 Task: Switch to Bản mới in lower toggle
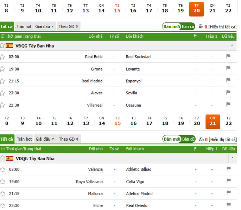point(172,139)
